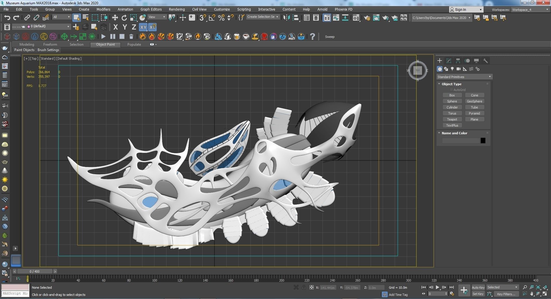Toggle the XY axis constraint button

click(143, 27)
